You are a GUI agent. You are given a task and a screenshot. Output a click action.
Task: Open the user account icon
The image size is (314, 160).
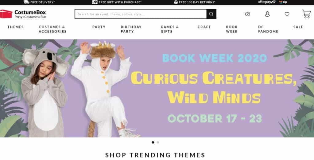(x=267, y=14)
